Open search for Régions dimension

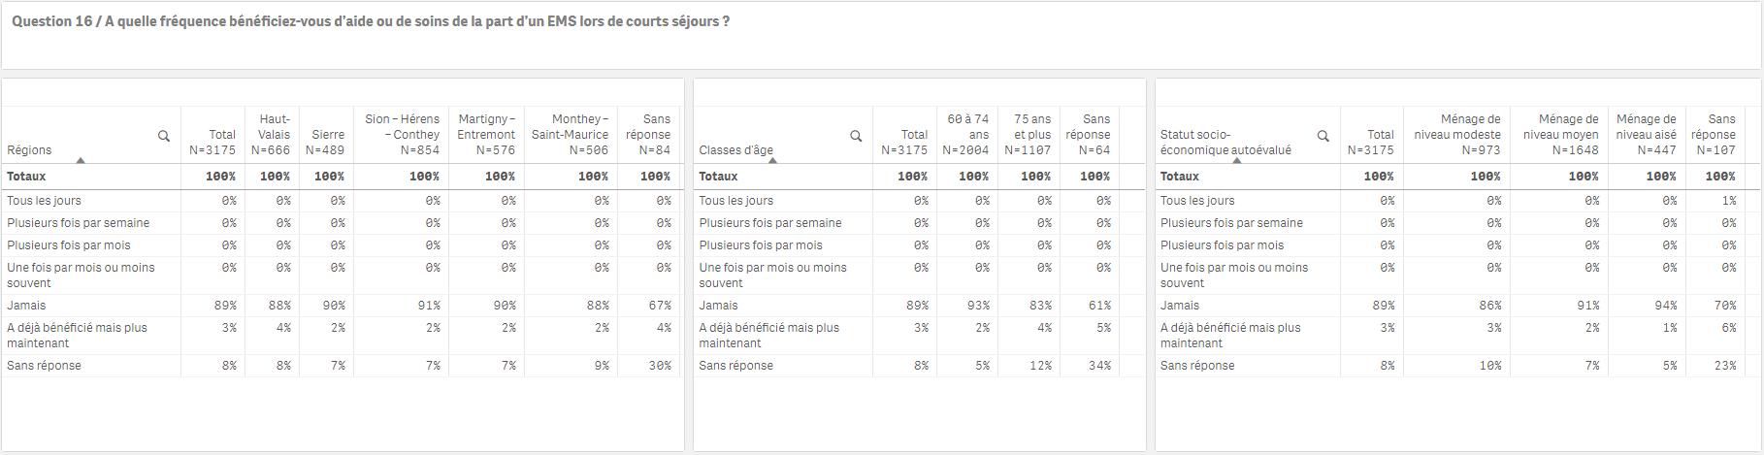pos(164,136)
